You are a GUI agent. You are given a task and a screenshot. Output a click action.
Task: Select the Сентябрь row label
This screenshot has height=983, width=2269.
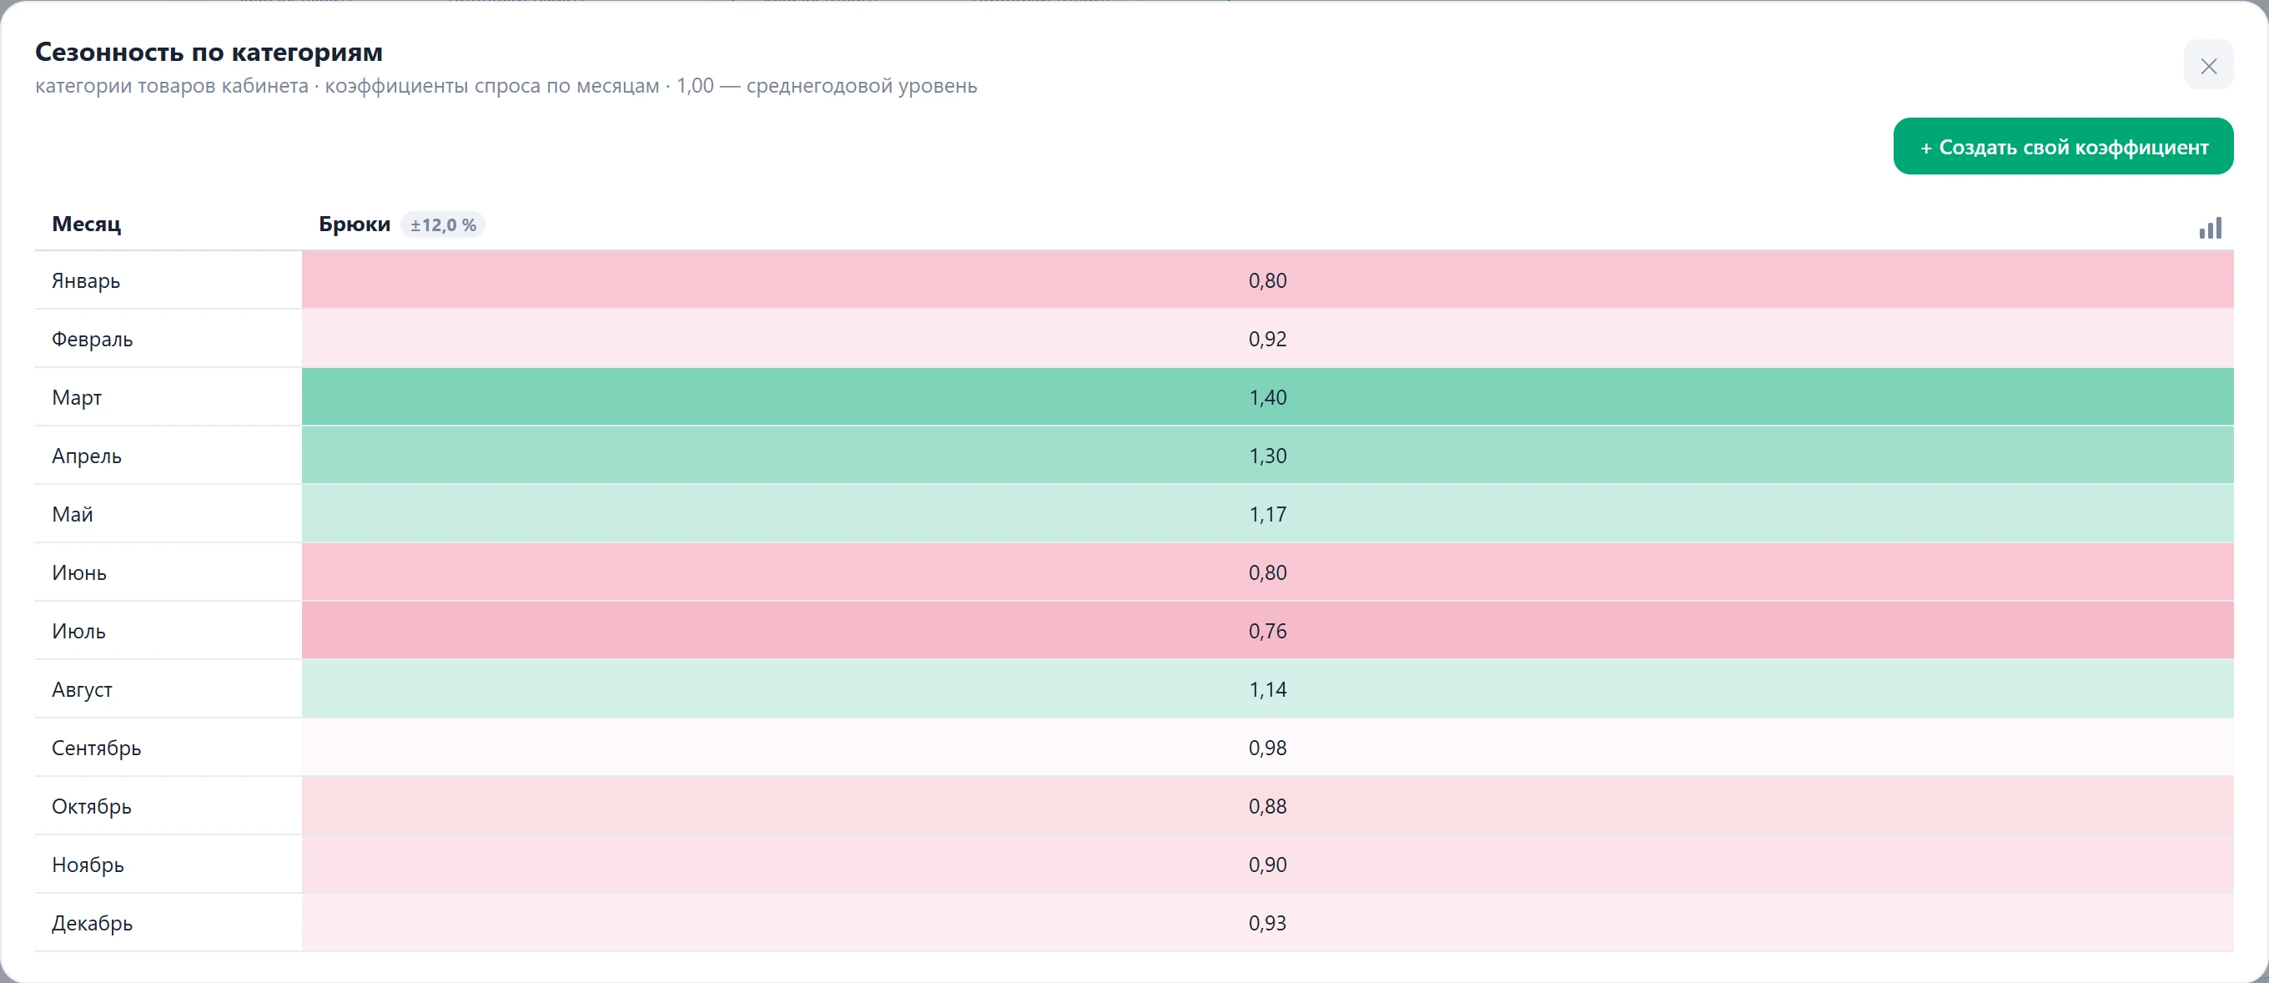(x=96, y=747)
